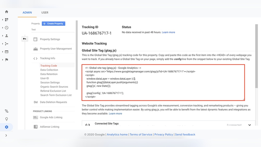Open Search Term Exclusion List
Screen dimensions: 261x147
[x=56, y=95]
